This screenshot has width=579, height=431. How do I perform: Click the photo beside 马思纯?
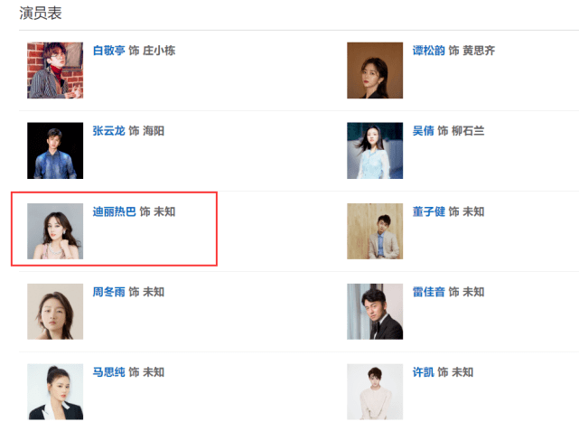55,392
